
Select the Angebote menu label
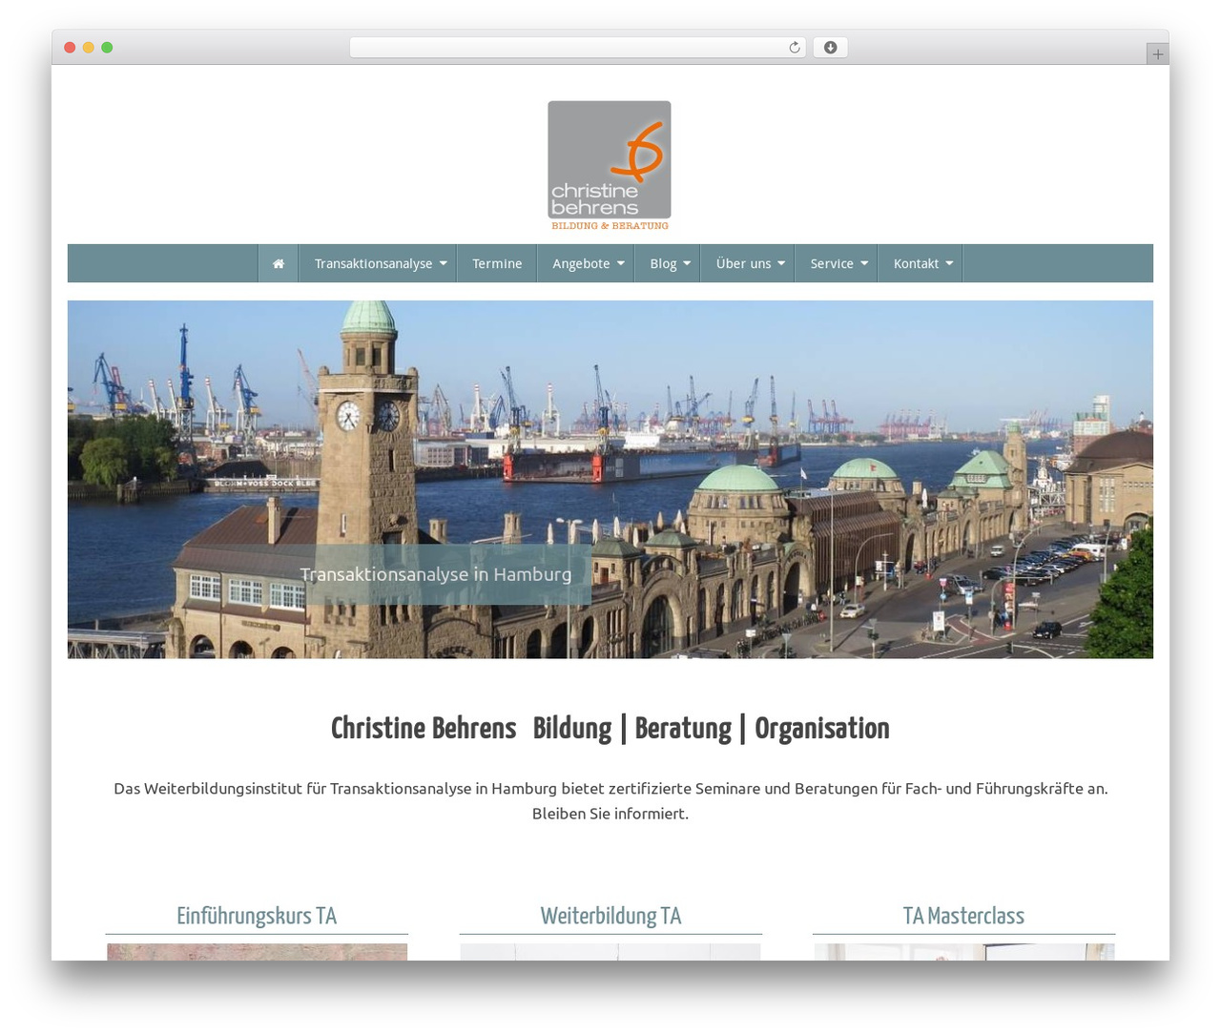(x=581, y=263)
